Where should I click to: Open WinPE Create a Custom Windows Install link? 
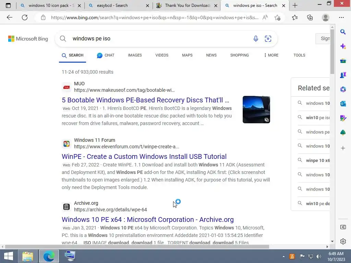tap(144, 156)
